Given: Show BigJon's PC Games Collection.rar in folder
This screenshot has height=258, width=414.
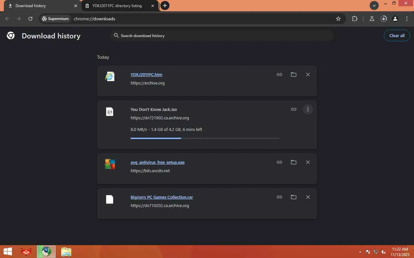Looking at the screenshot, I should pos(294,197).
